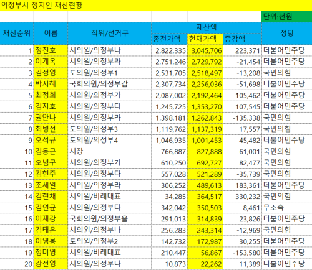Select the 무소속 party cell
Image resolution: width=312 pixels, height=270 pixels.
tap(287, 208)
